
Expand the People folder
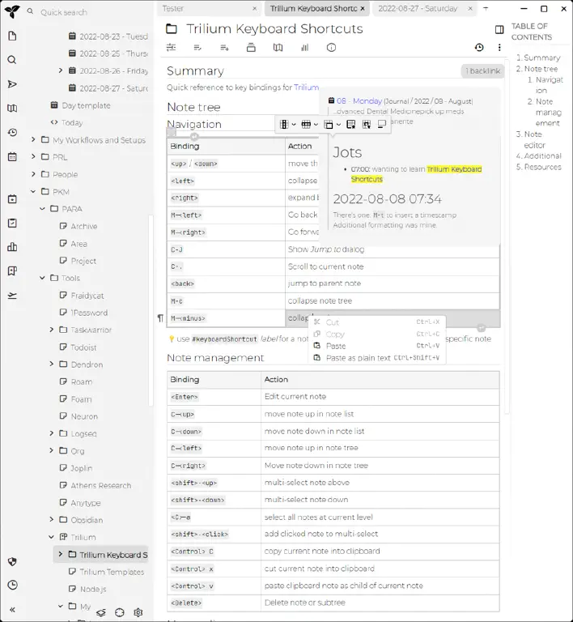[33, 174]
